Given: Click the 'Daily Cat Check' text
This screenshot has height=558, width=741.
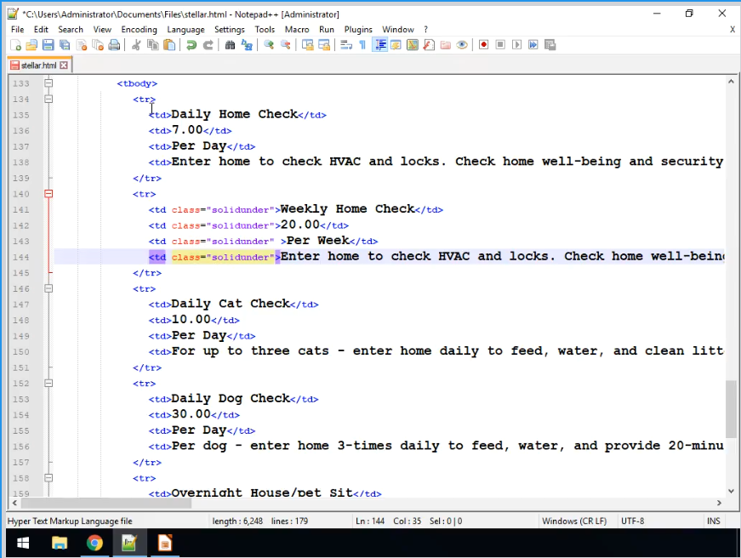Looking at the screenshot, I should coord(231,304).
